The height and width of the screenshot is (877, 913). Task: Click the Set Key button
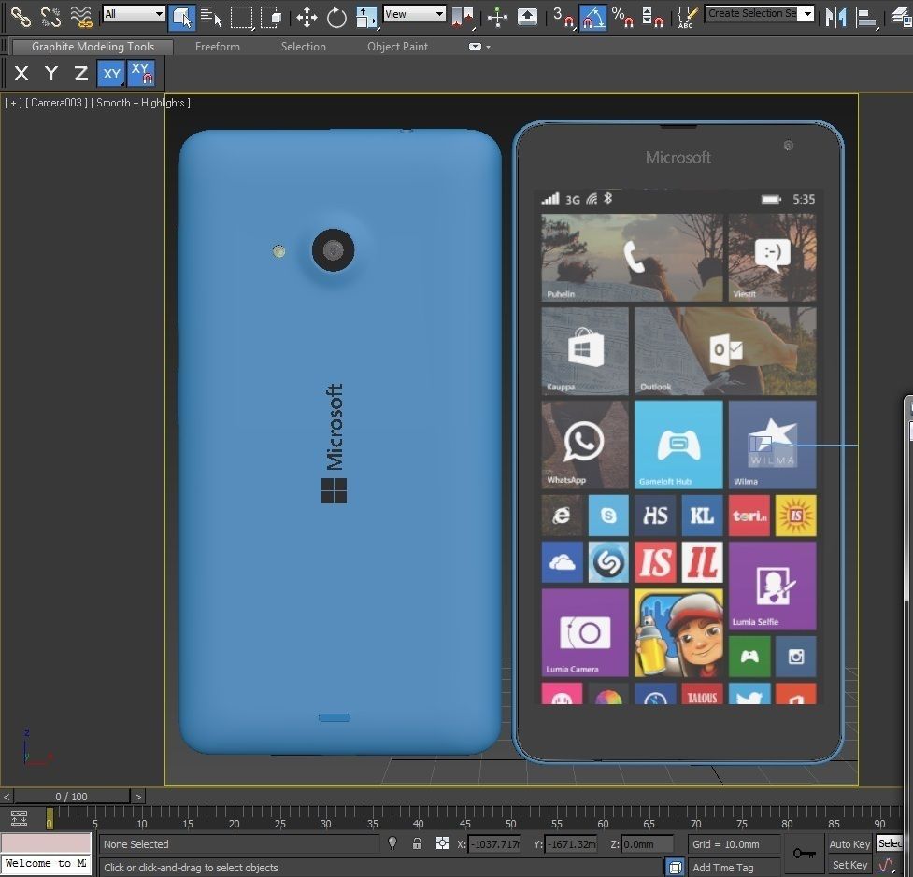(849, 865)
